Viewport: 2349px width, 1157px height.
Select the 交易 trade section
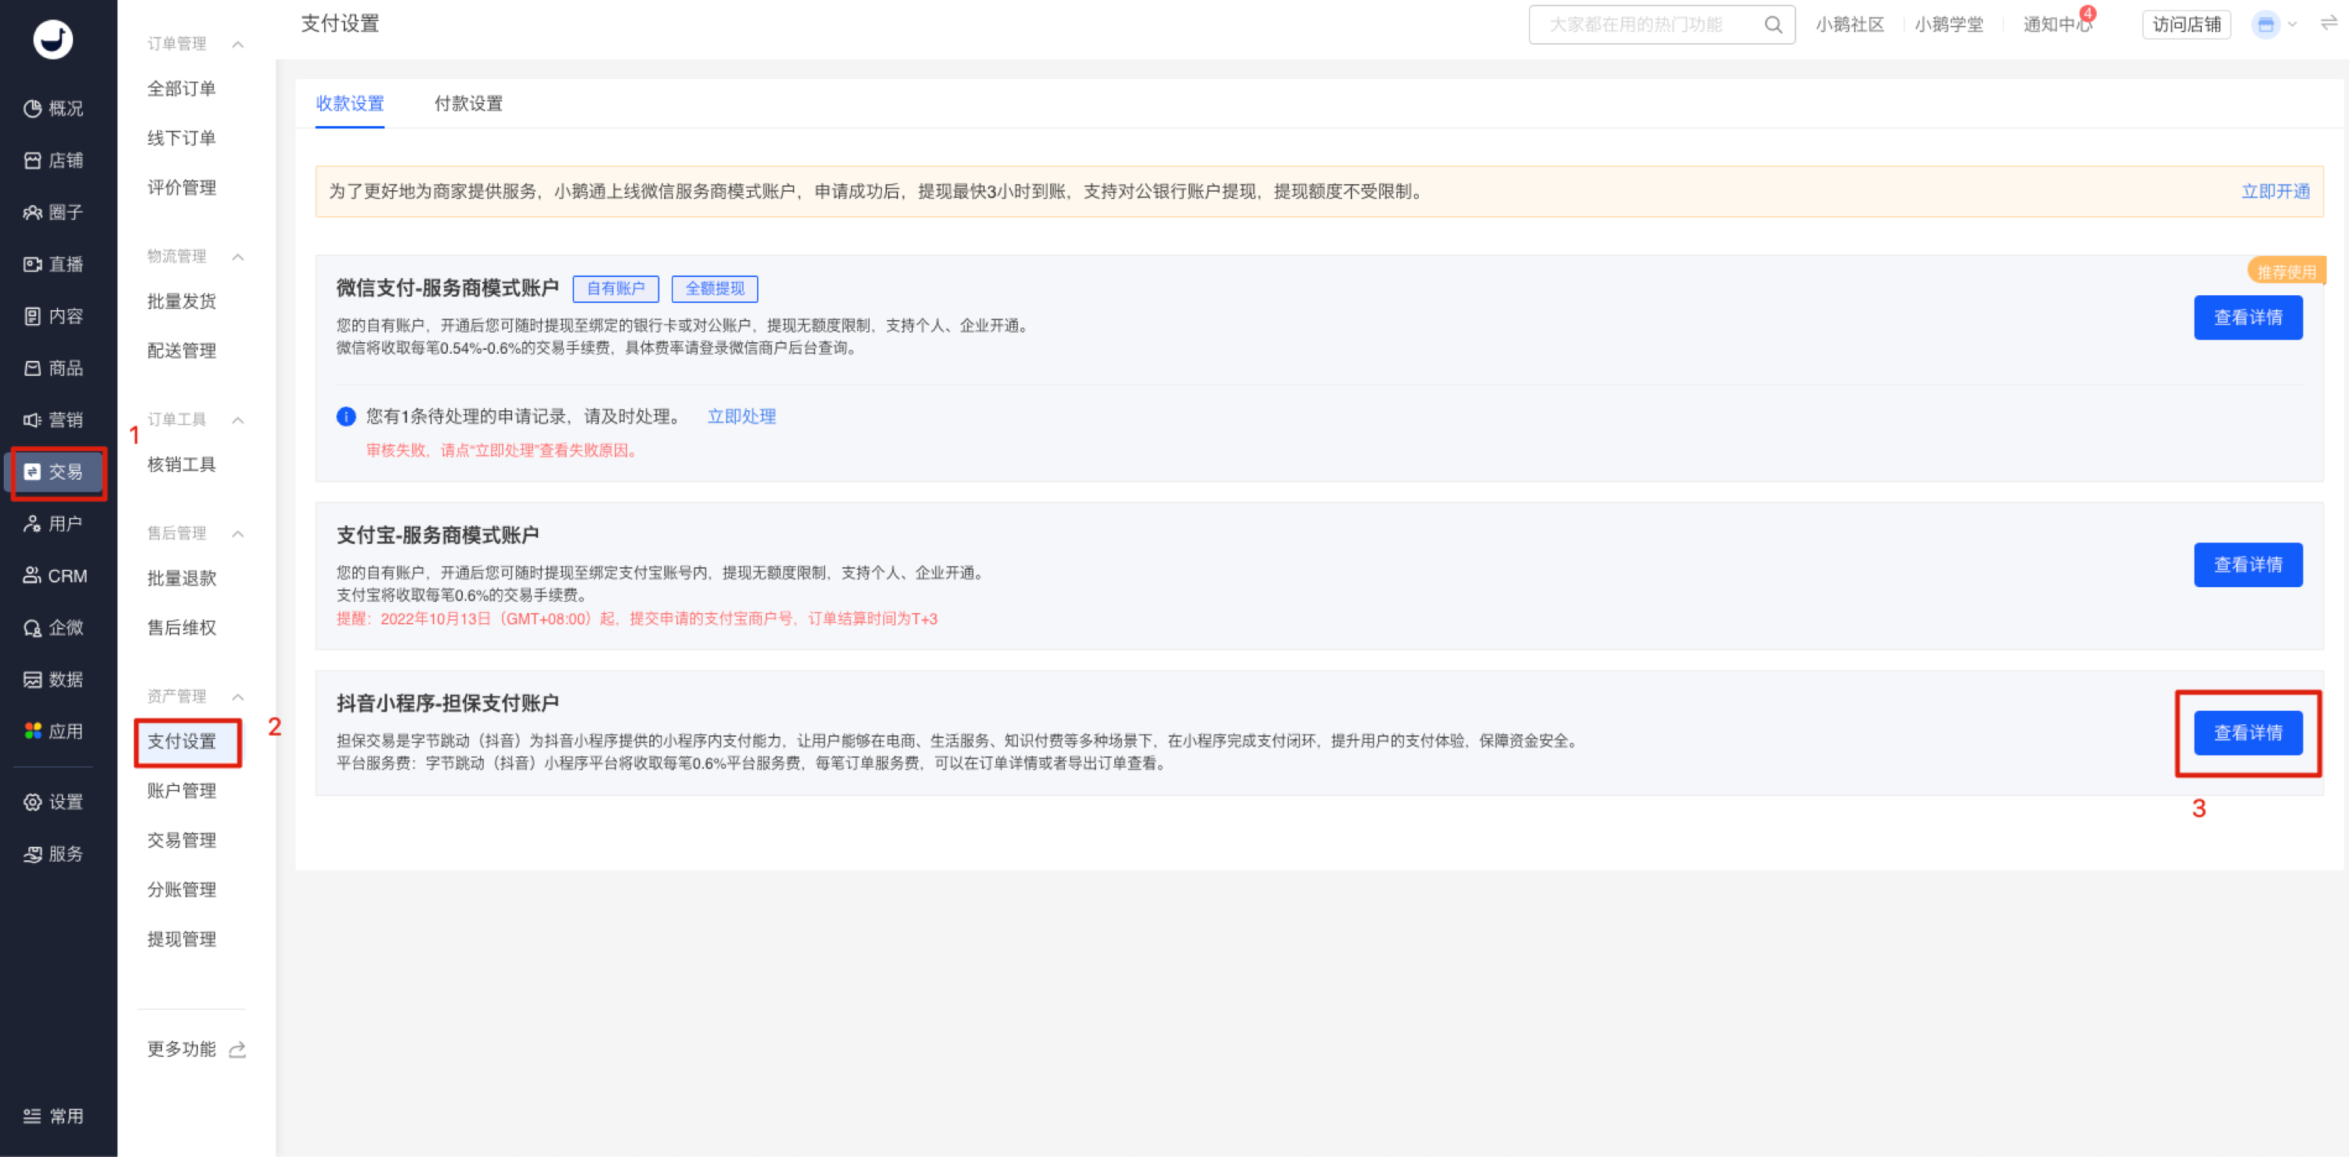point(53,471)
